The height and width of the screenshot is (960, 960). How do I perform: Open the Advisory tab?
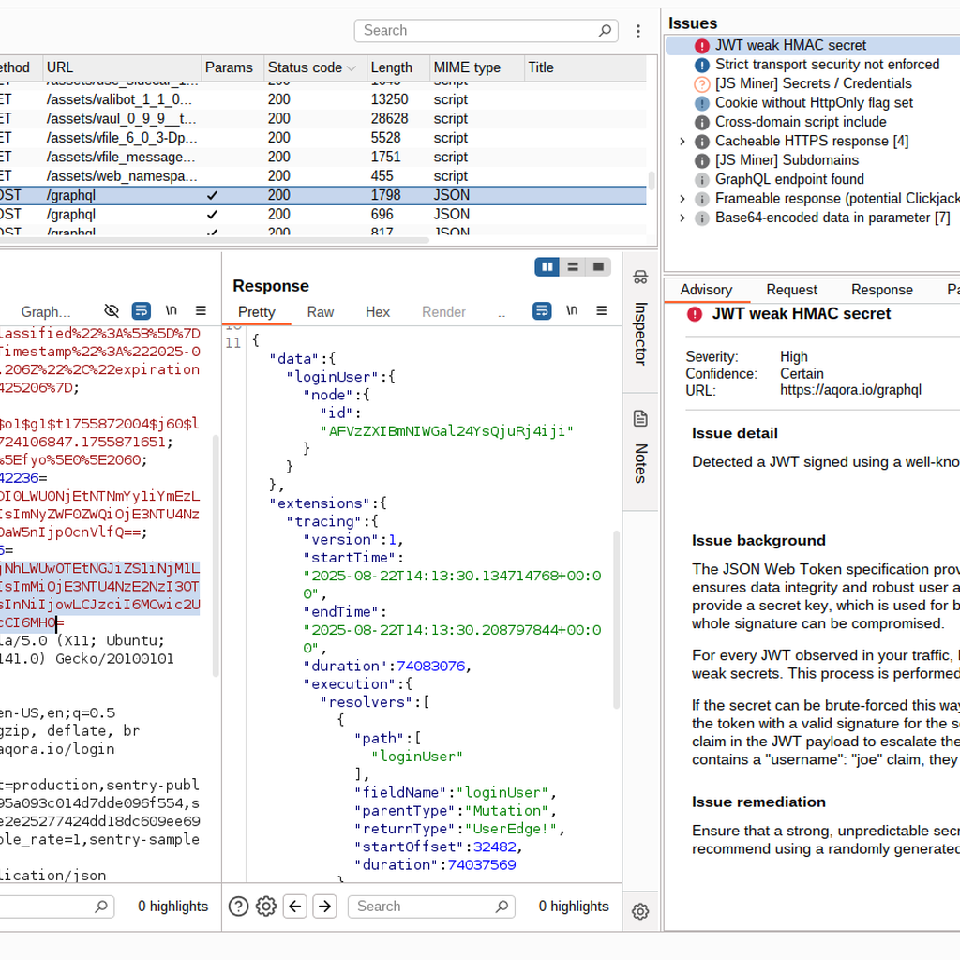click(x=706, y=291)
